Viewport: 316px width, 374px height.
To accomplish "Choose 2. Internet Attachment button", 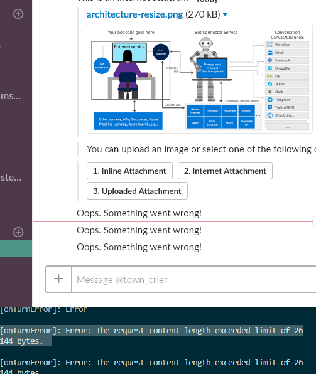I will coord(225,171).
